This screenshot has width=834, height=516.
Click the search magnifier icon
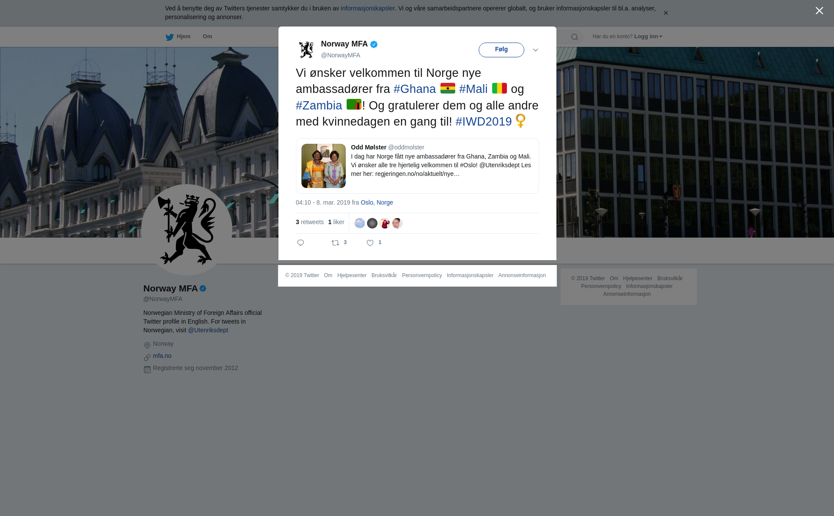(x=574, y=37)
